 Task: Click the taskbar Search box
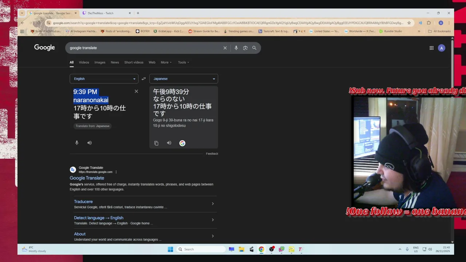click(x=201, y=249)
